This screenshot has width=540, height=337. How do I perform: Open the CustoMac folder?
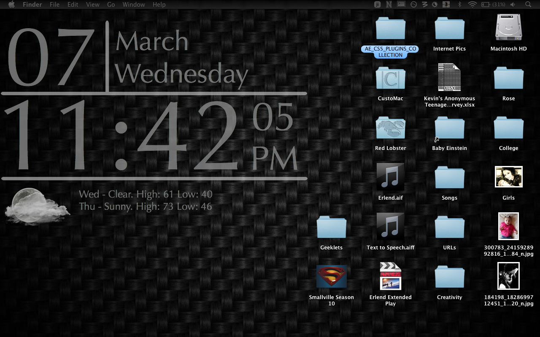coord(390,78)
